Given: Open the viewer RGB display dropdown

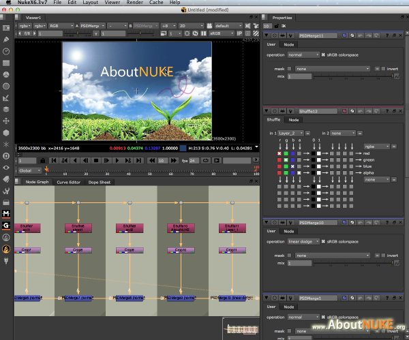Looking at the screenshot, I should pyautogui.click(x=61, y=26).
